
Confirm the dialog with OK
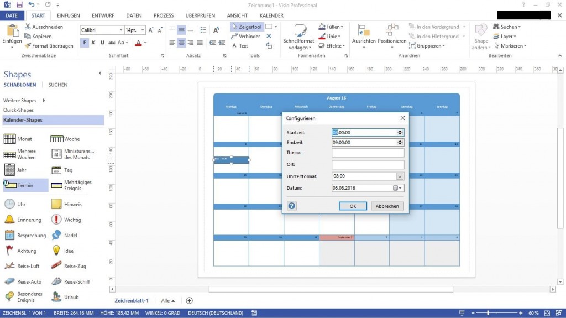coord(353,206)
